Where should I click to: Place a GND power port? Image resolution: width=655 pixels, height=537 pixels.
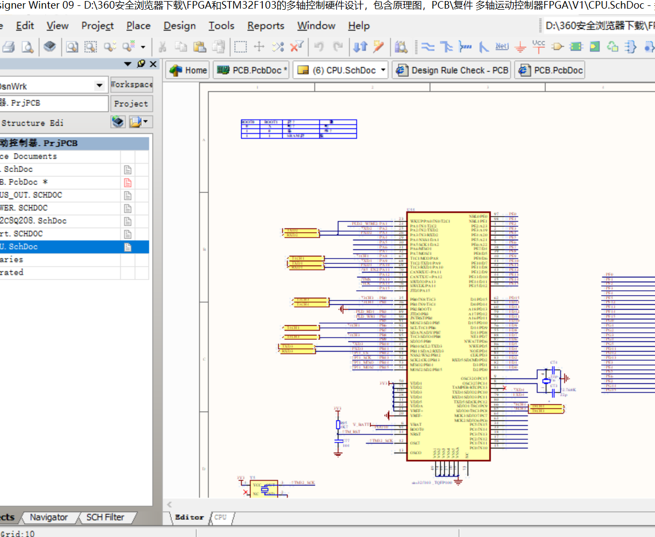(x=520, y=47)
